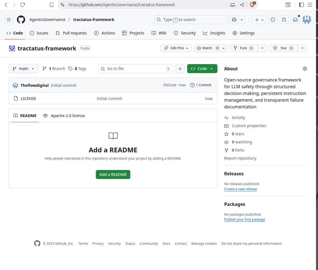Switch to the Issues tab
This screenshot has height=270, width=318.
pyautogui.click(x=39, y=33)
